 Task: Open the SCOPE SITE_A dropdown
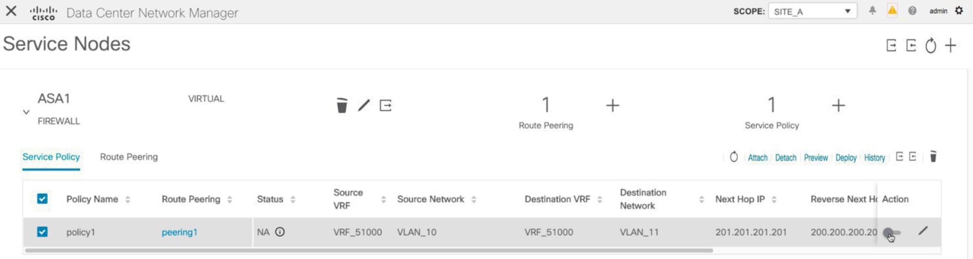[x=812, y=11]
